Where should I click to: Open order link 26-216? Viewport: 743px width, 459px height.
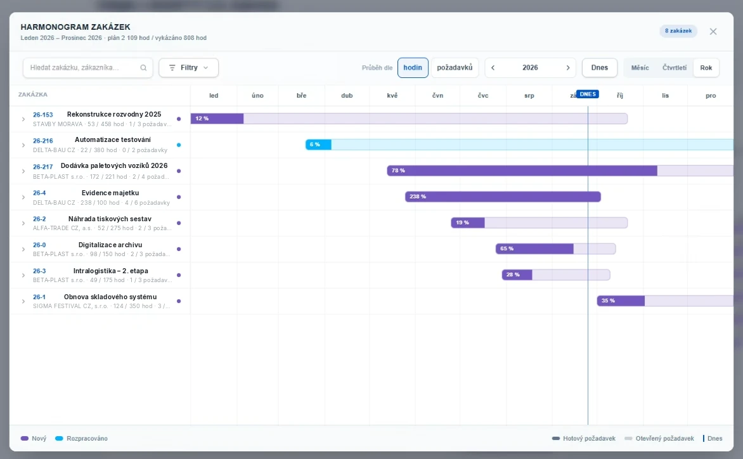point(42,141)
